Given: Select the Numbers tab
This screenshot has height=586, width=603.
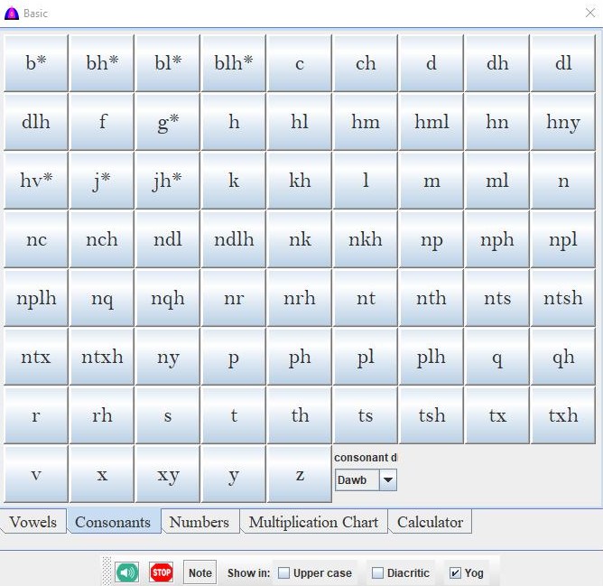Looking at the screenshot, I should click(199, 522).
